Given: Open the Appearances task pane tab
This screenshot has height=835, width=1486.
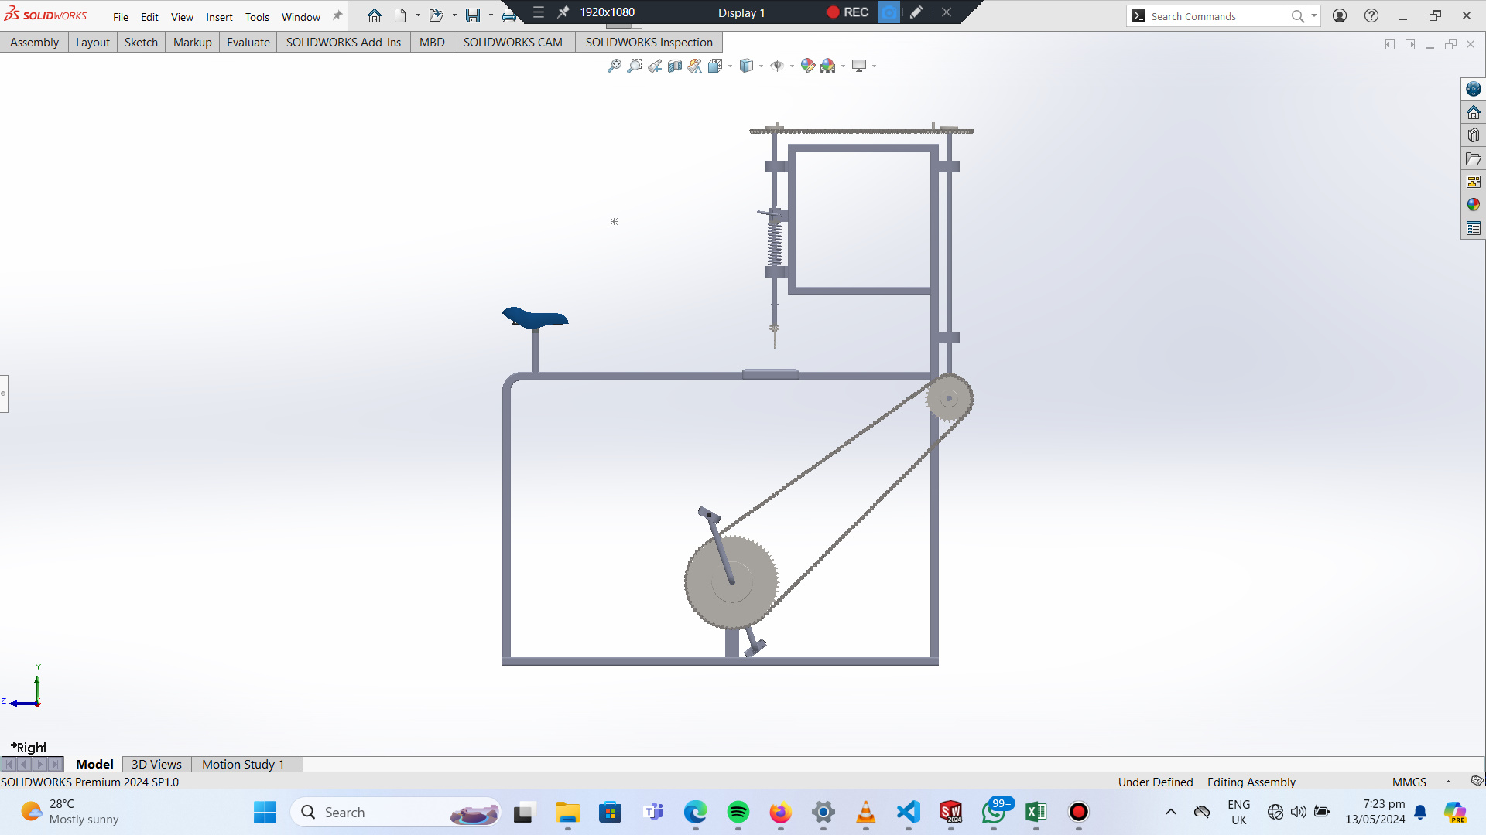Looking at the screenshot, I should (1473, 205).
